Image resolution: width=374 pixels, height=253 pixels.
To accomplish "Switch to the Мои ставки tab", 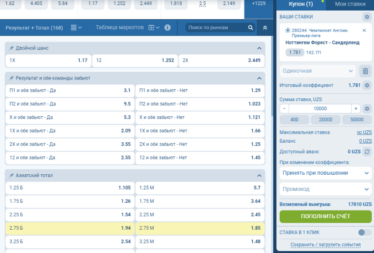I will pos(350,4).
